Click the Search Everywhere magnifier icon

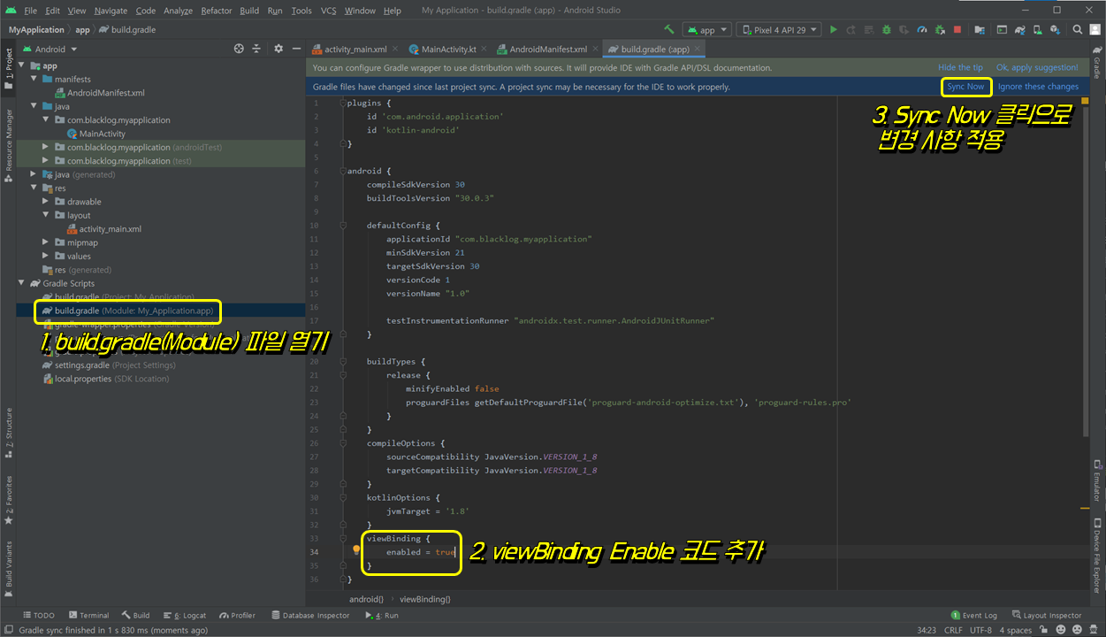coord(1077,29)
